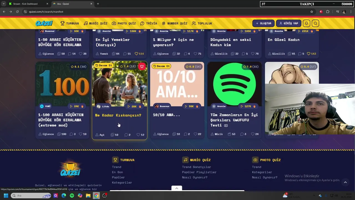Click Devam Et on 10/10 AMA card
The image size is (355, 200).
(x=161, y=66)
